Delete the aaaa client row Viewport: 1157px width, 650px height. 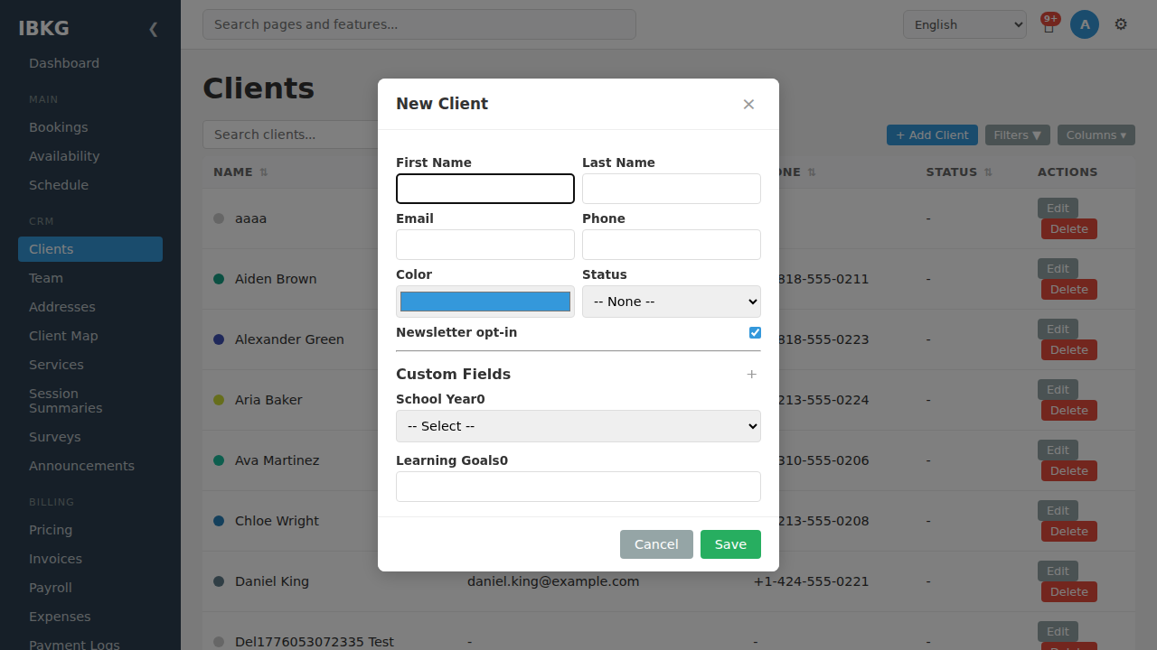click(x=1069, y=229)
